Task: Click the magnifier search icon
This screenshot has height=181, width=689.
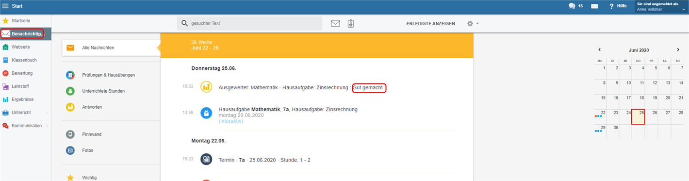Action: click(x=184, y=23)
